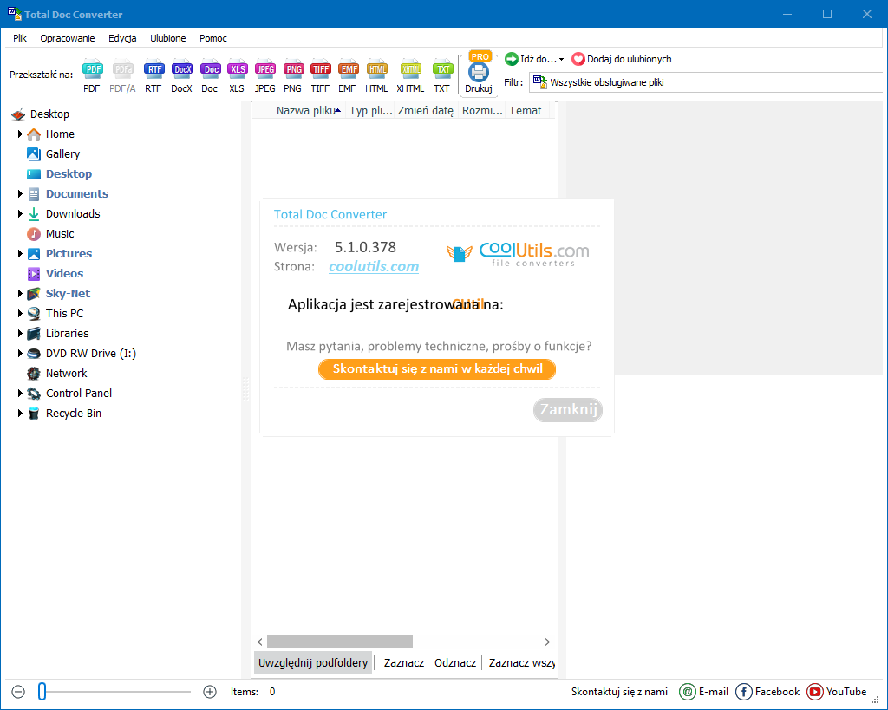
Task: Open the Filtr file type combo box
Action: click(x=706, y=82)
